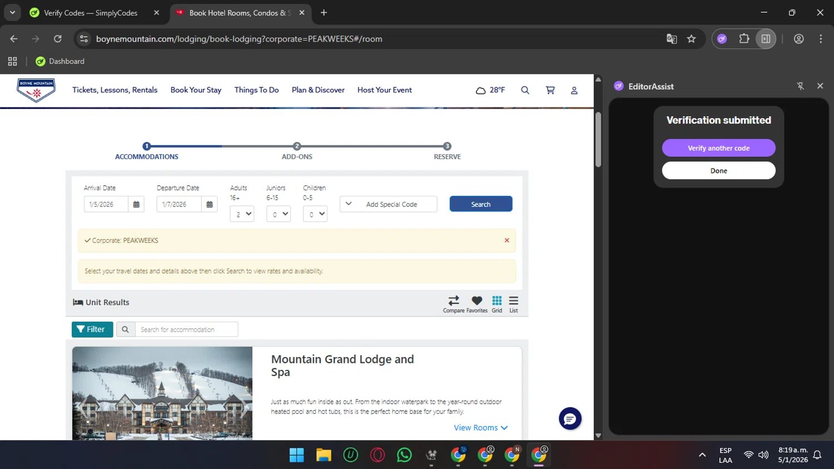Open the translate page icon
This screenshot has height=469, width=834.
672,39
